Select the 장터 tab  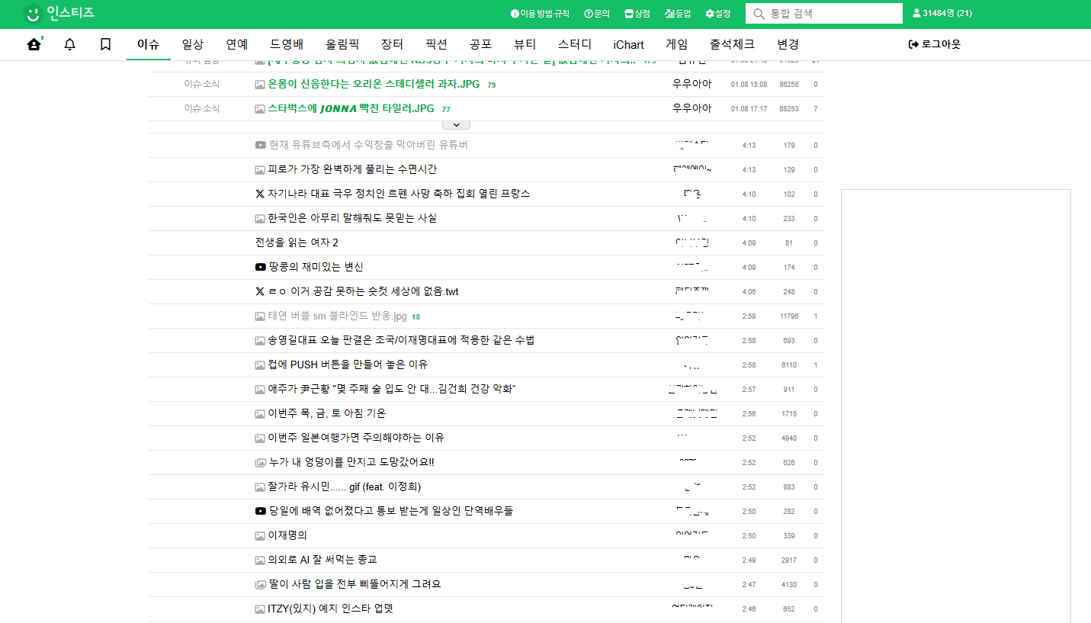coord(392,44)
